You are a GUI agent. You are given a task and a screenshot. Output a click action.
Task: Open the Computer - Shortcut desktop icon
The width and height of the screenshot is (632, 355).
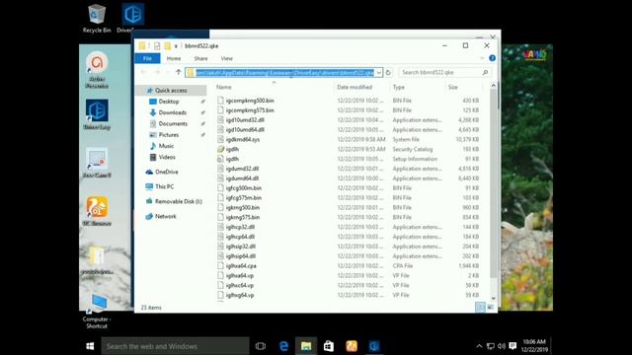(x=97, y=312)
